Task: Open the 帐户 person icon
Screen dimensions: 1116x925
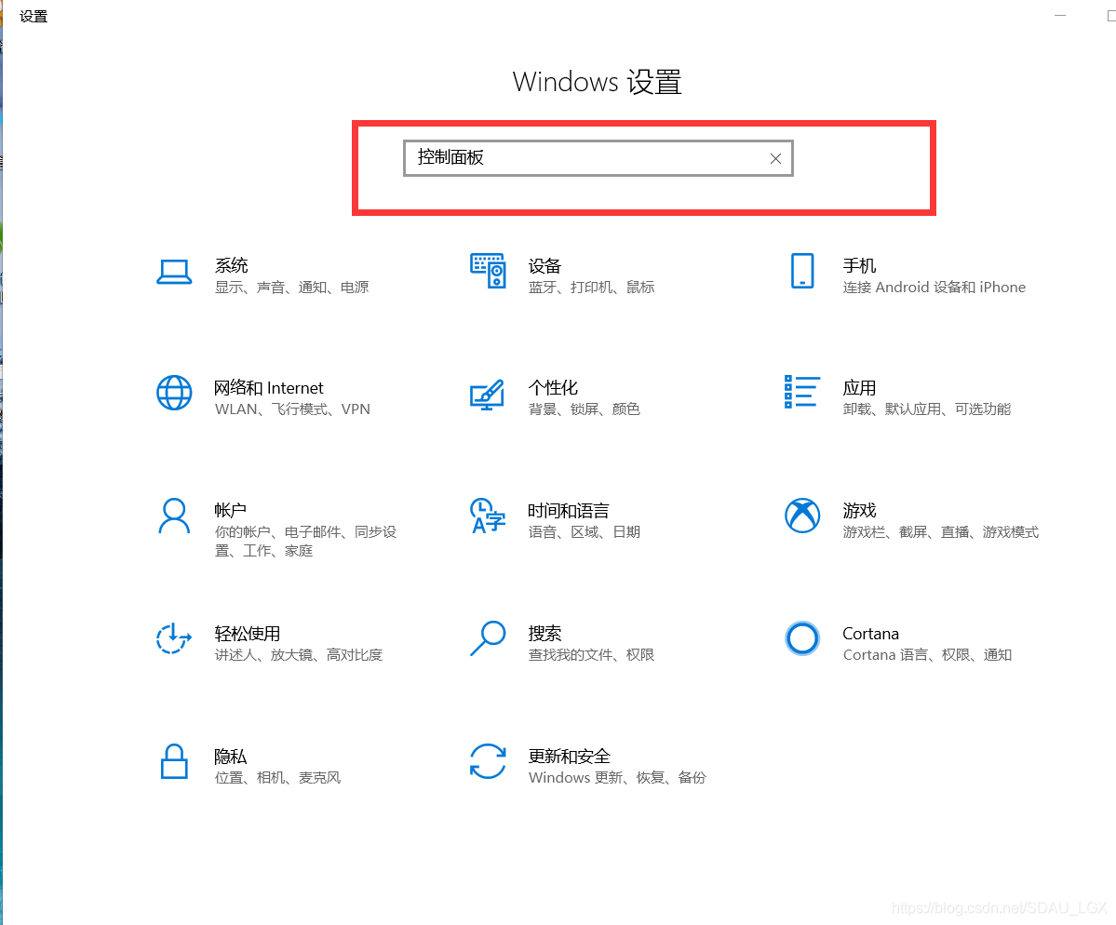Action: tap(174, 516)
